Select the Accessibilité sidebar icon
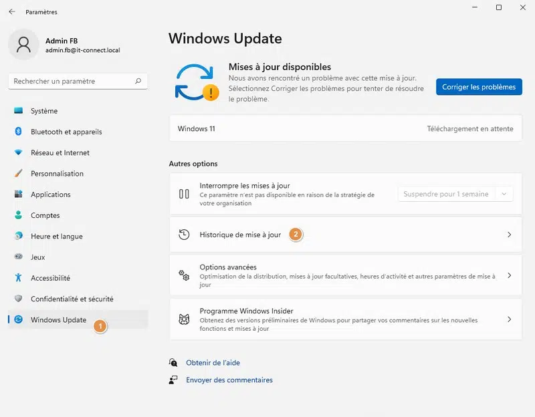This screenshot has width=535, height=417. pyautogui.click(x=19, y=278)
